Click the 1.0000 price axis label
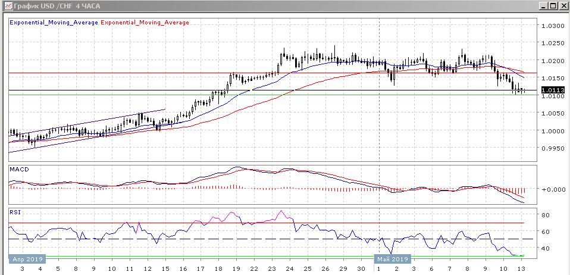 pyautogui.click(x=552, y=131)
